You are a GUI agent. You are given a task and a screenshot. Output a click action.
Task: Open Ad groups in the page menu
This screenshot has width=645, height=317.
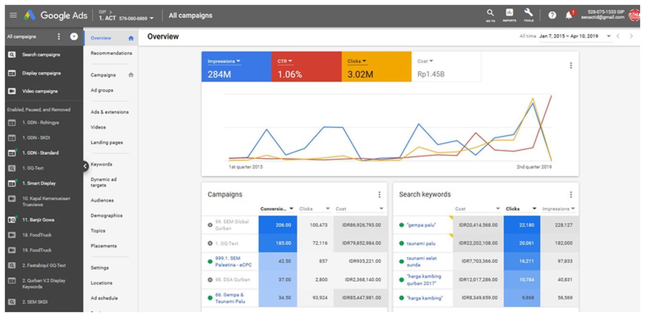(x=102, y=90)
